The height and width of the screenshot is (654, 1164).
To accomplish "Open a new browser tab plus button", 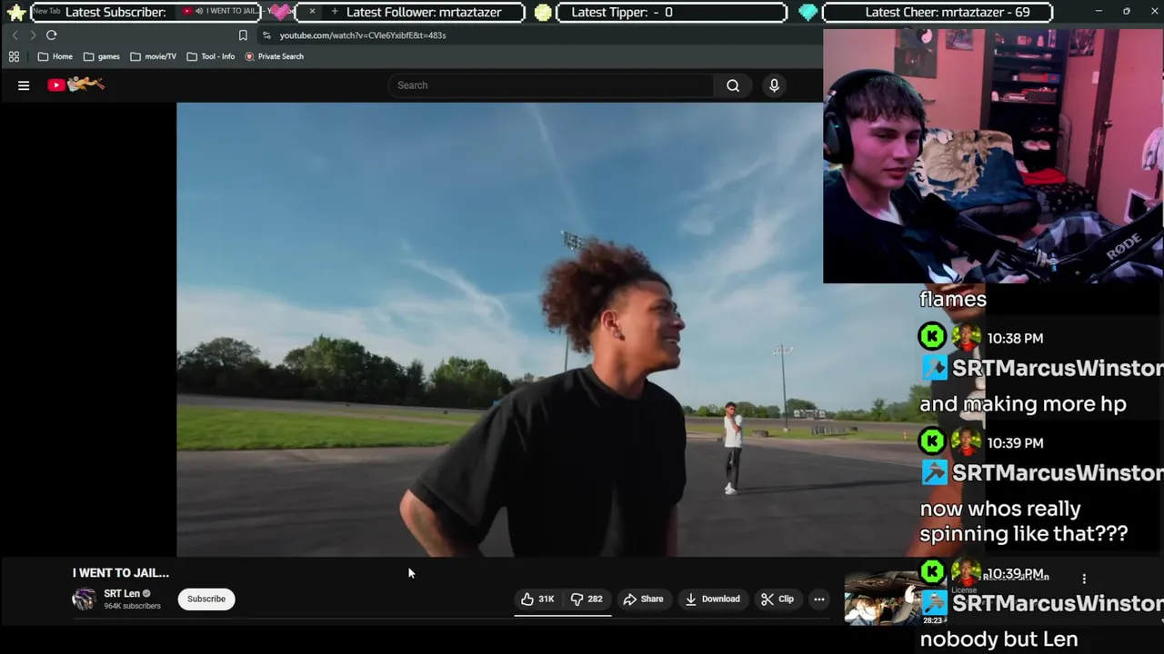I will point(335,12).
